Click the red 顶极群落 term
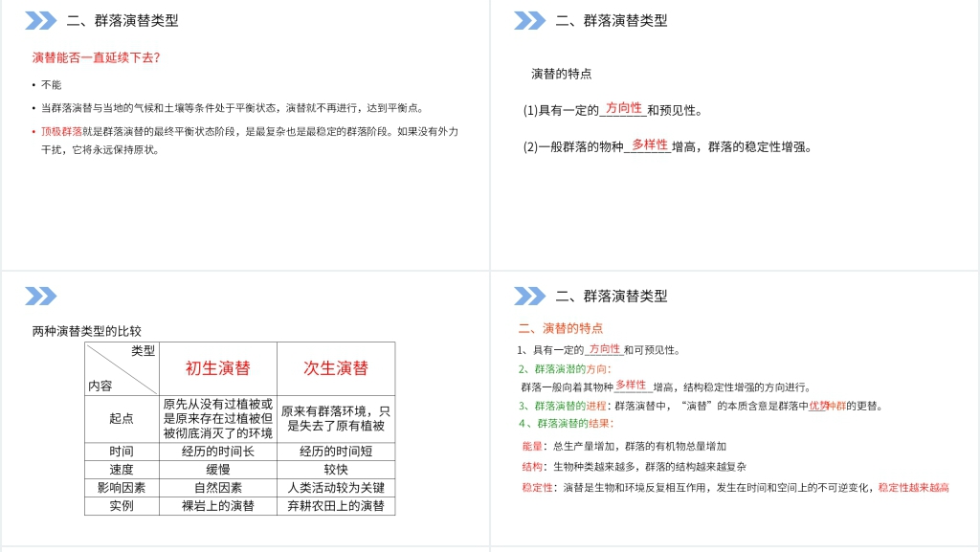Screen dimensions: 980x552 pyautogui.click(x=61, y=131)
